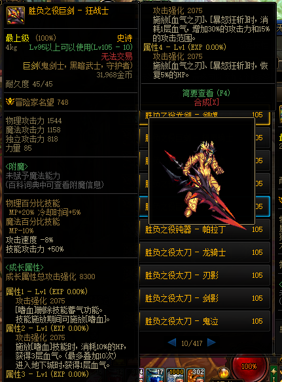
Task: Select 胜负之役太刀 - 剑影 entry
Action: tap(205, 298)
